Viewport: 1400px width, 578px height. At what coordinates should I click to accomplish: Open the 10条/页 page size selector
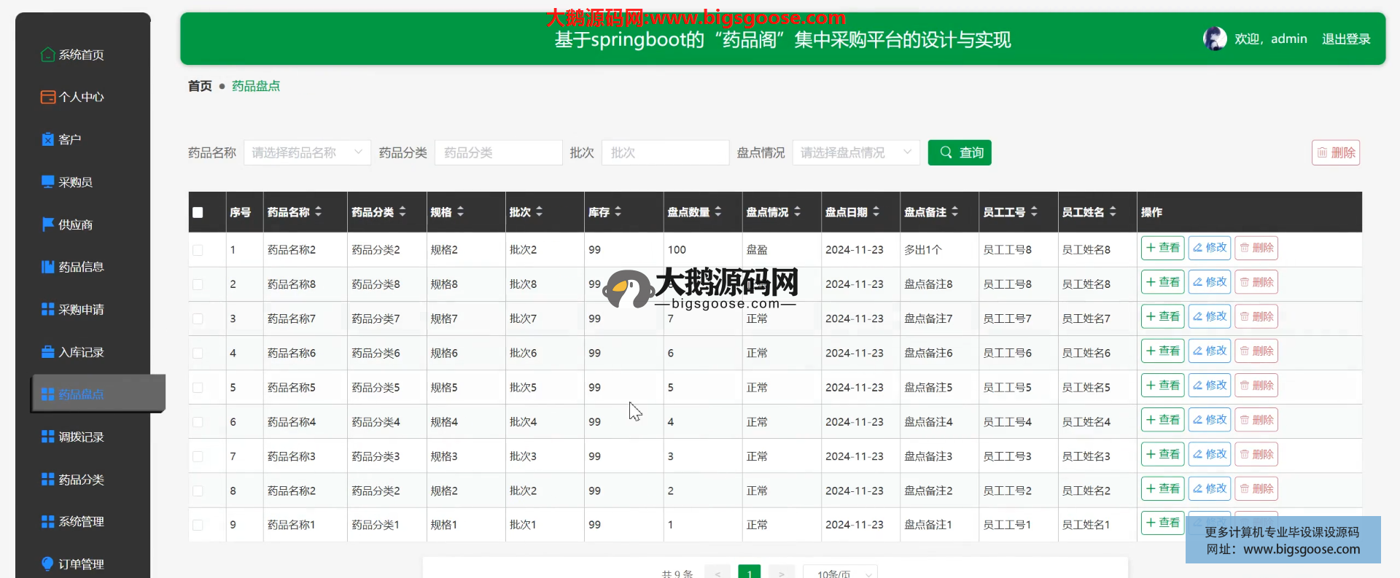pos(840,573)
